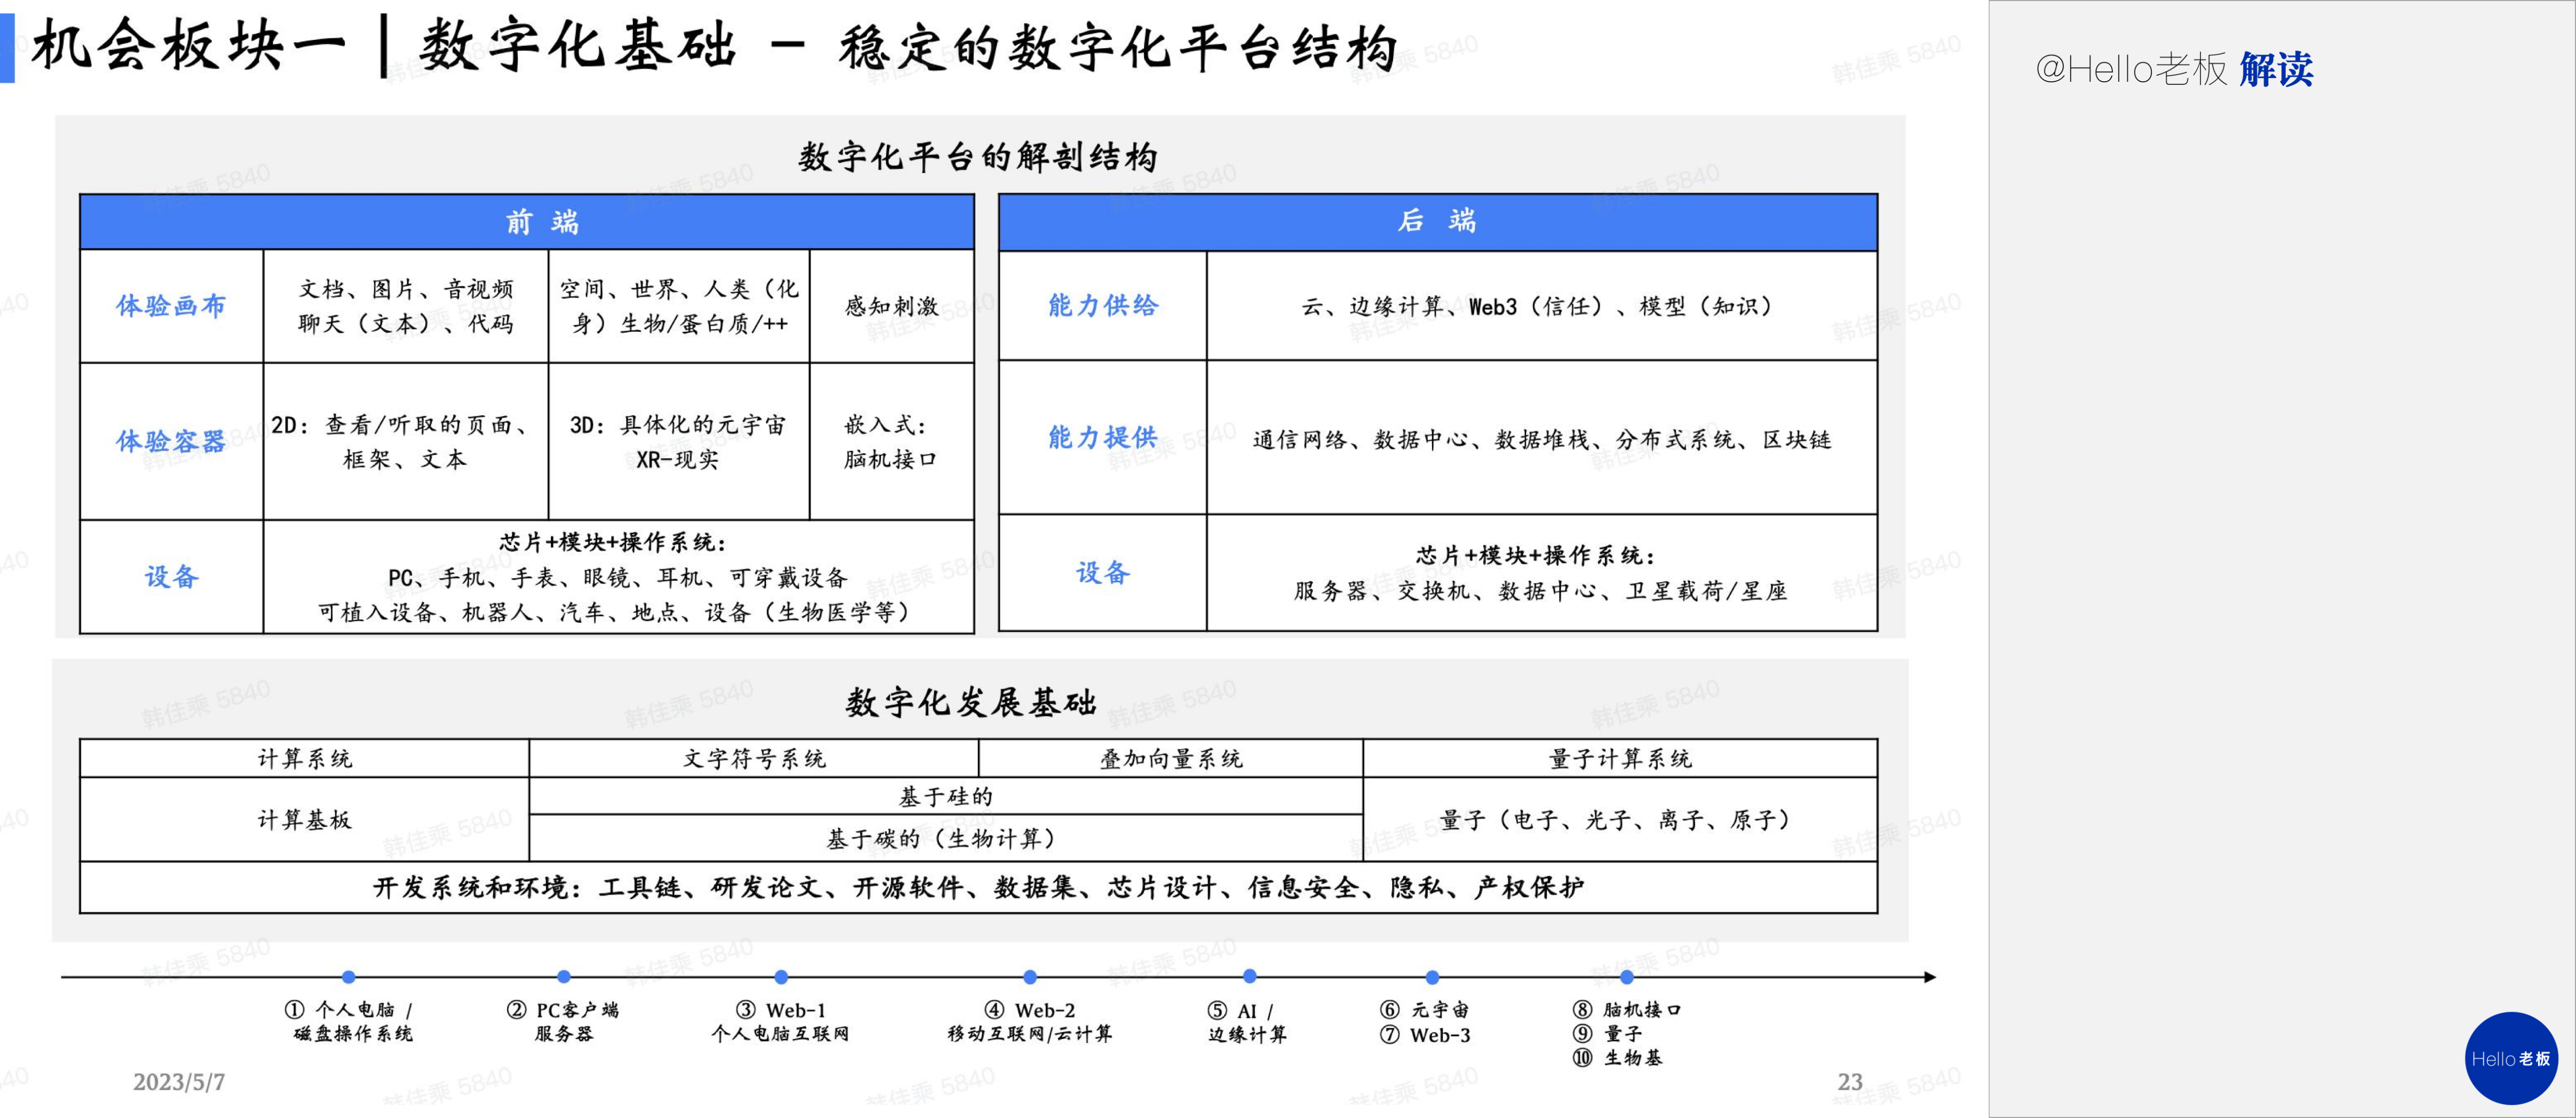Click the 2D: 查看/听取的页面 cell
Image resolution: width=2576 pixels, height=1118 pixels.
tap(406, 441)
